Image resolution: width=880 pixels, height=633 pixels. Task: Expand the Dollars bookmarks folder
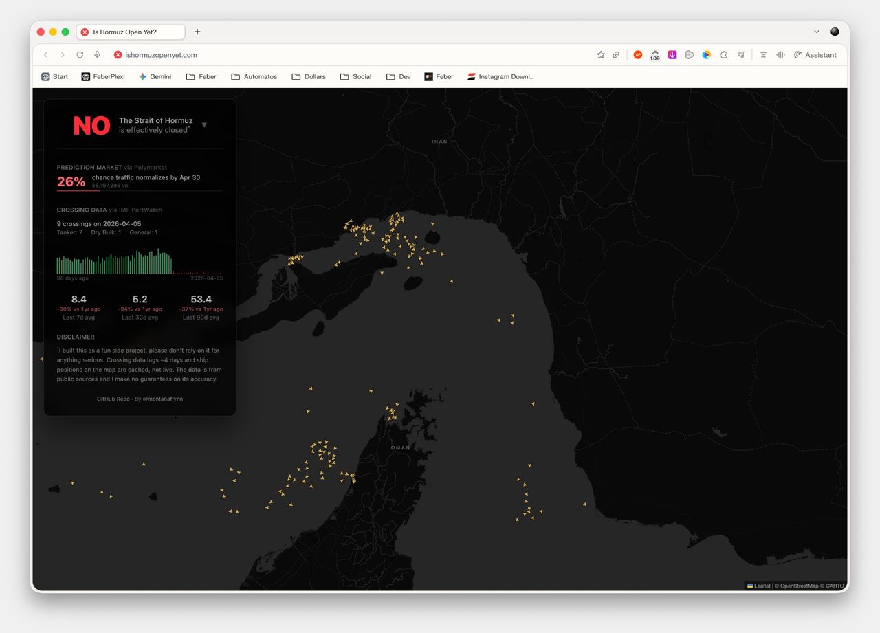pos(309,77)
